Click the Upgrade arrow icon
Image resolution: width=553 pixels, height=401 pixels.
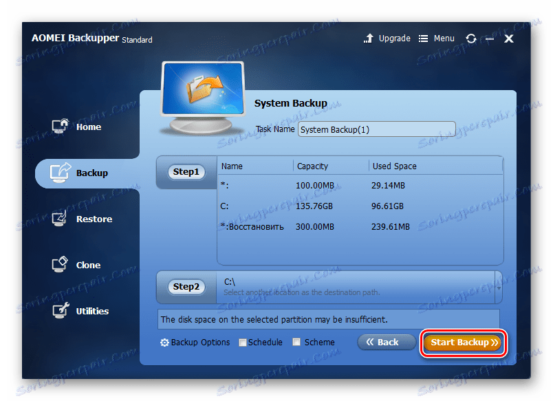pyautogui.click(x=368, y=38)
